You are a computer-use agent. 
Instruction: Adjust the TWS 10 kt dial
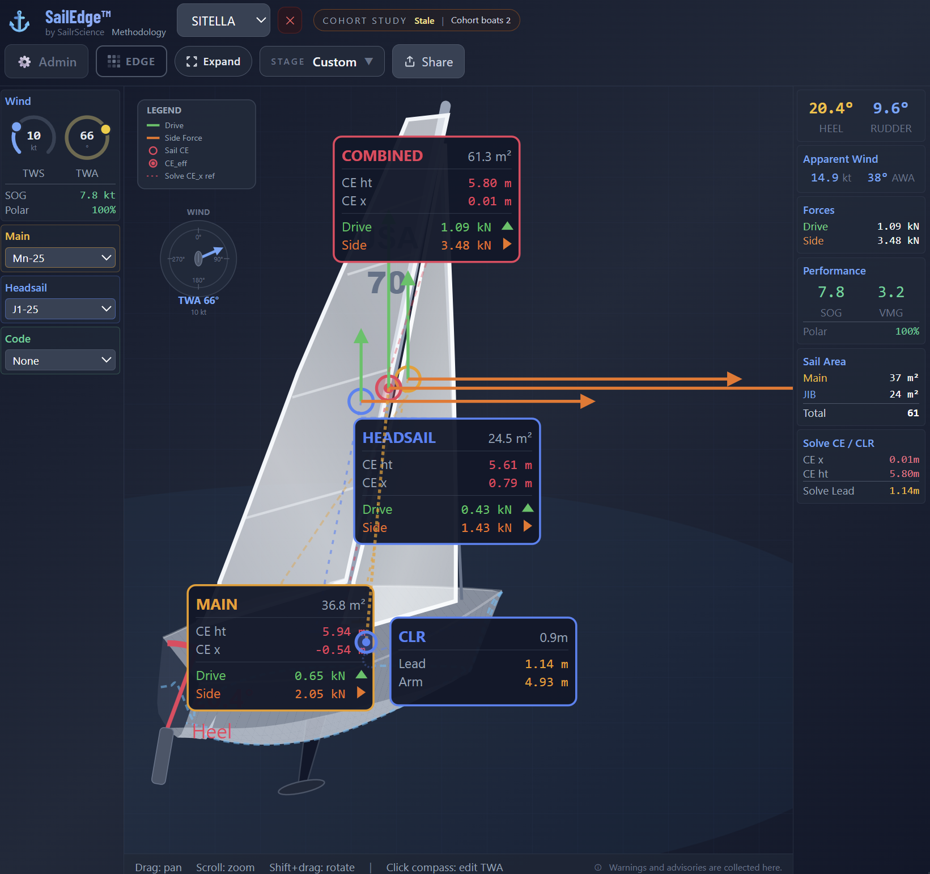click(x=33, y=137)
